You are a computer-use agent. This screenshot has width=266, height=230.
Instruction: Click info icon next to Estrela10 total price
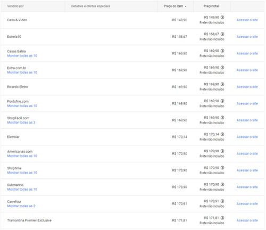pos(222,34)
